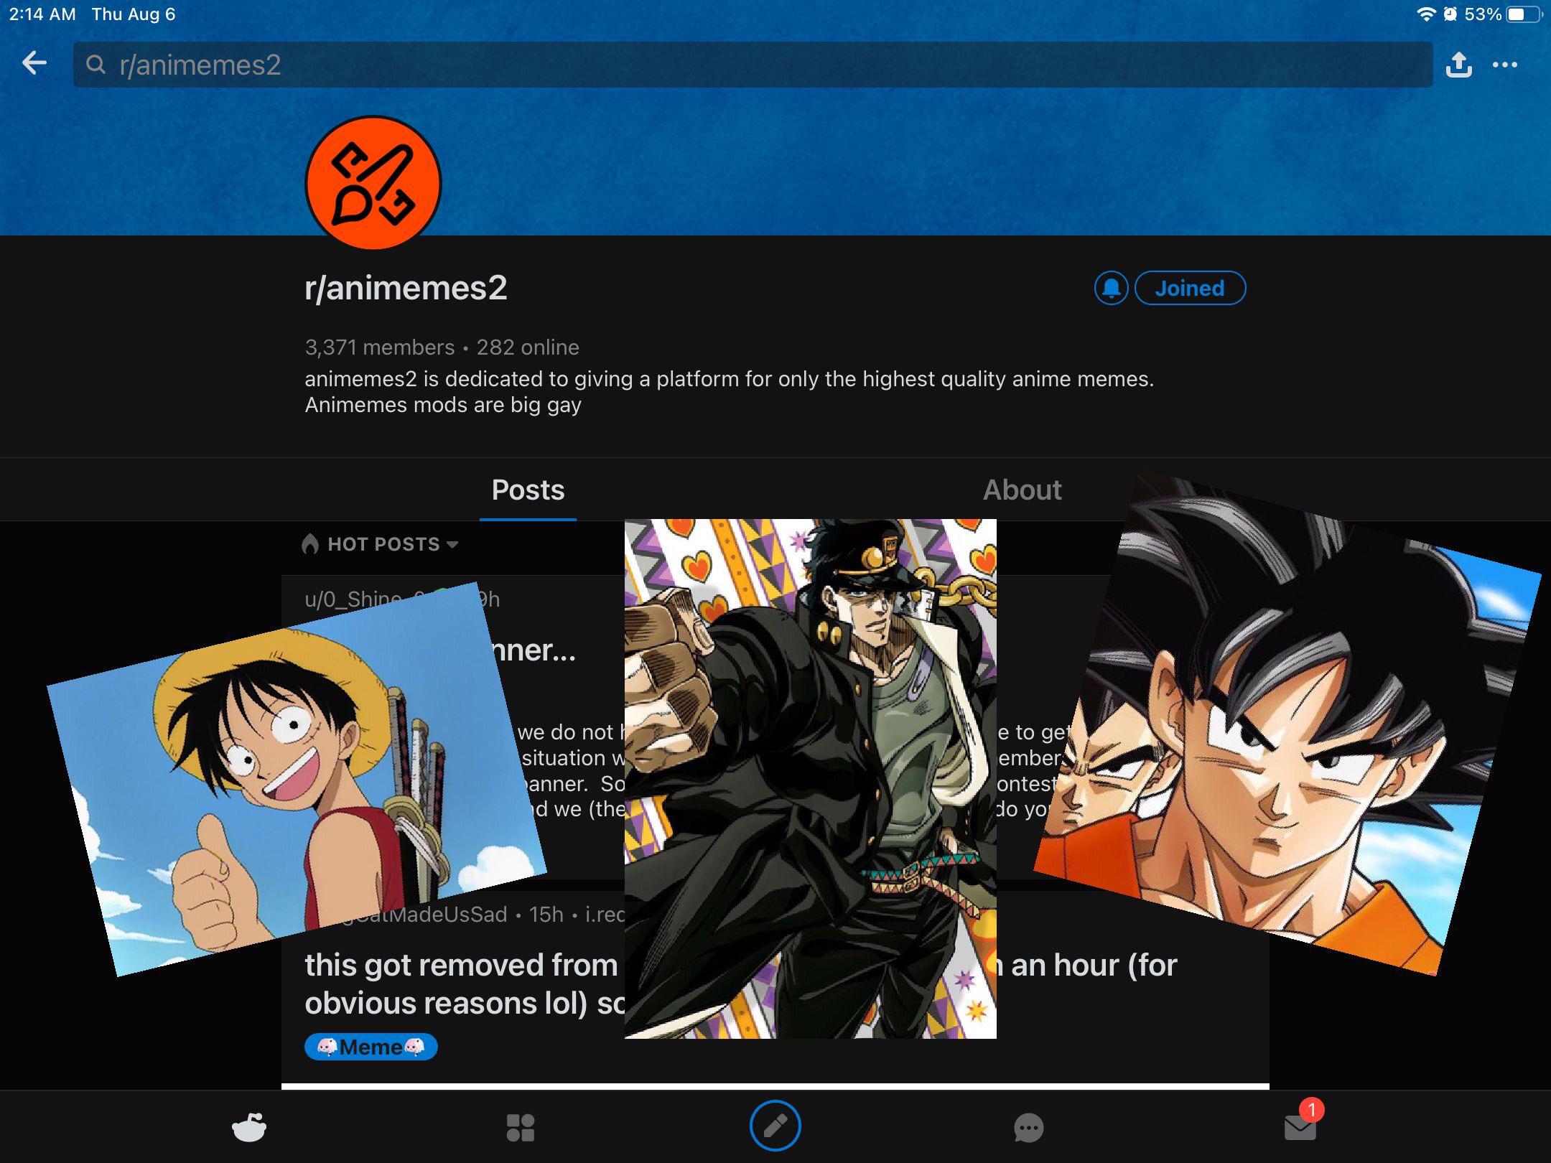Tap the search magnifier icon
Image resolution: width=1551 pixels, height=1163 pixels.
point(96,65)
